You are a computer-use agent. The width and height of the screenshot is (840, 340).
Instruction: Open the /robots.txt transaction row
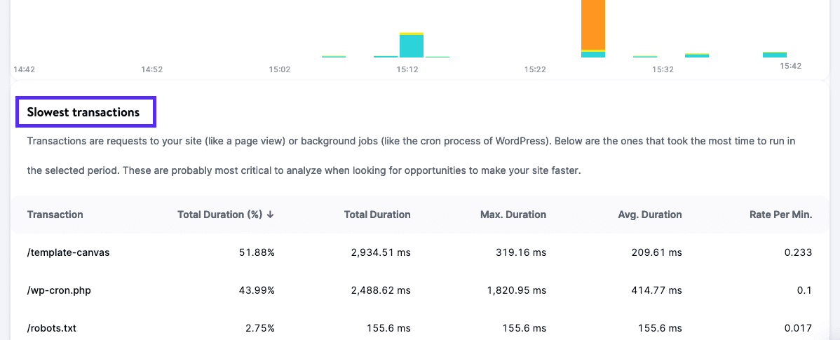pyautogui.click(x=53, y=328)
